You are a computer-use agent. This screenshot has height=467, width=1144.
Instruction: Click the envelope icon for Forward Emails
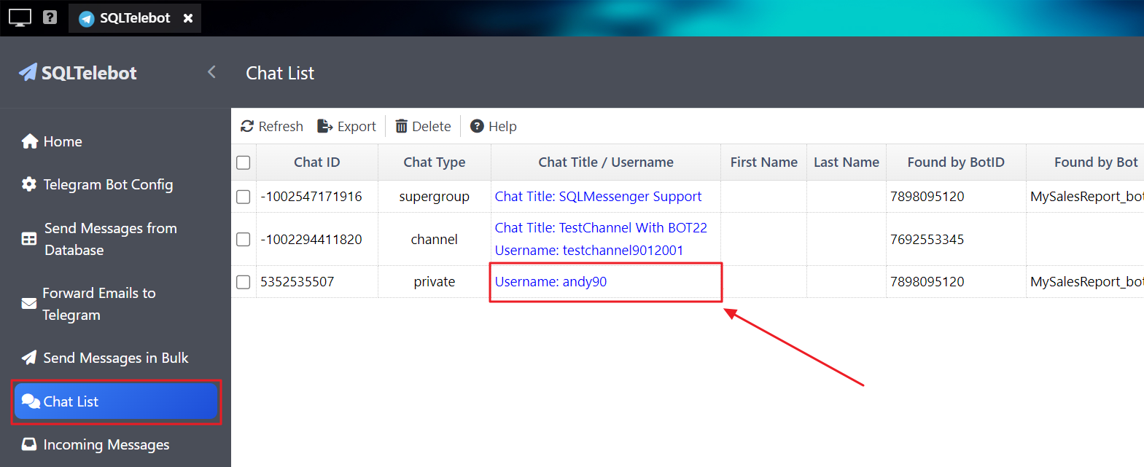pyautogui.click(x=29, y=304)
